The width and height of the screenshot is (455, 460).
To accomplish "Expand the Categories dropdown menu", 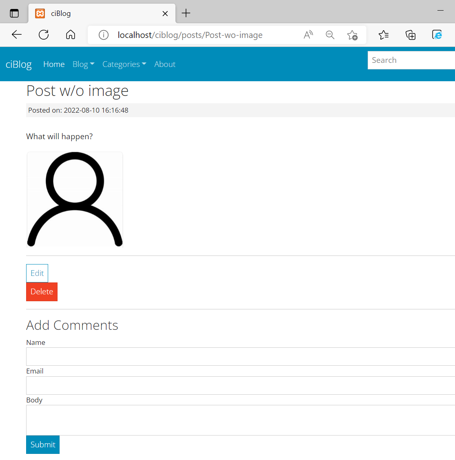I will [x=124, y=64].
